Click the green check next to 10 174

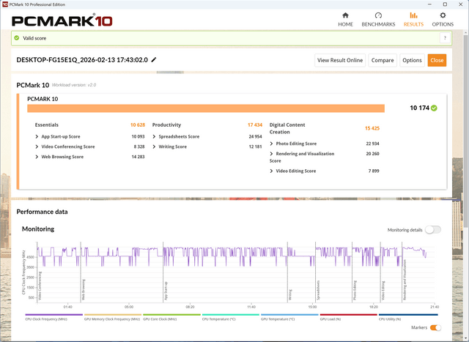pos(434,108)
